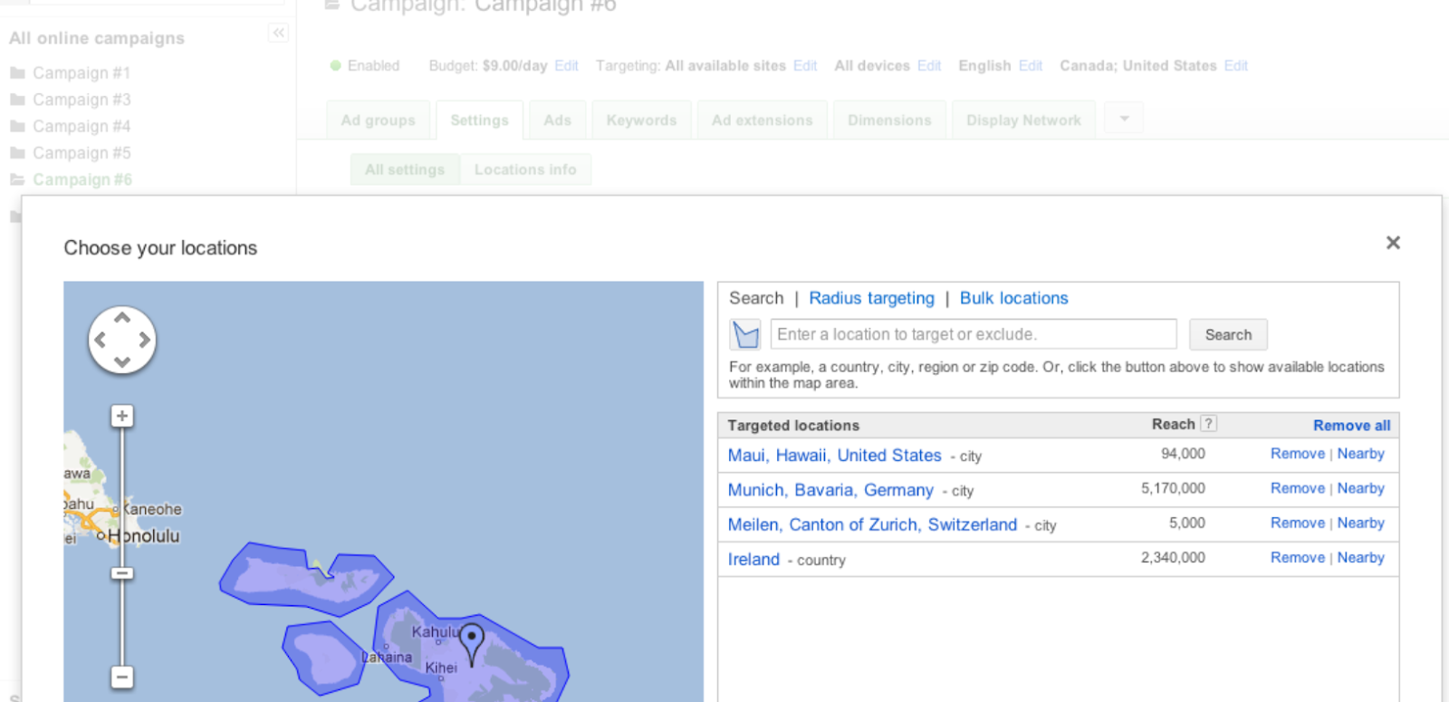Pan the map up with arrow
Image resolution: width=1449 pixels, height=702 pixels.
tap(122, 319)
